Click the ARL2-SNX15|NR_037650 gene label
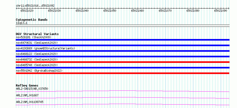 [x=32, y=89]
